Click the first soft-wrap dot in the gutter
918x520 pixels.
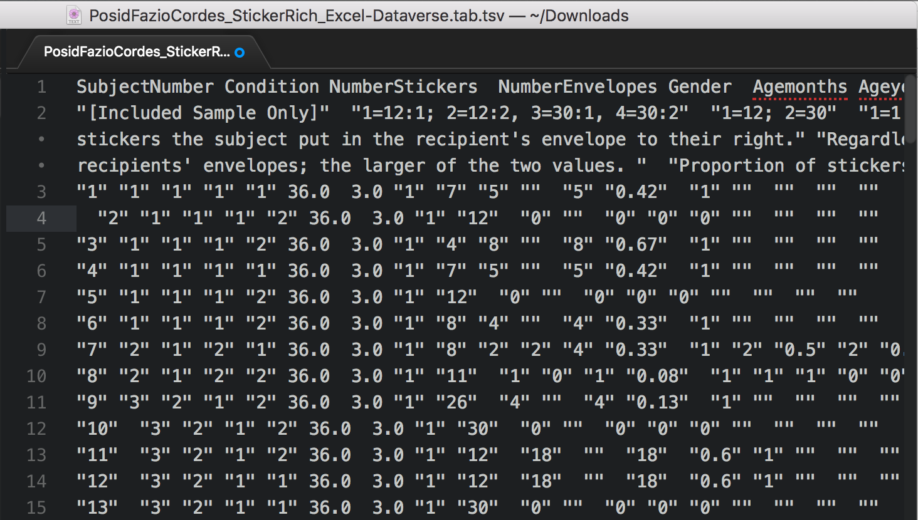click(x=41, y=139)
